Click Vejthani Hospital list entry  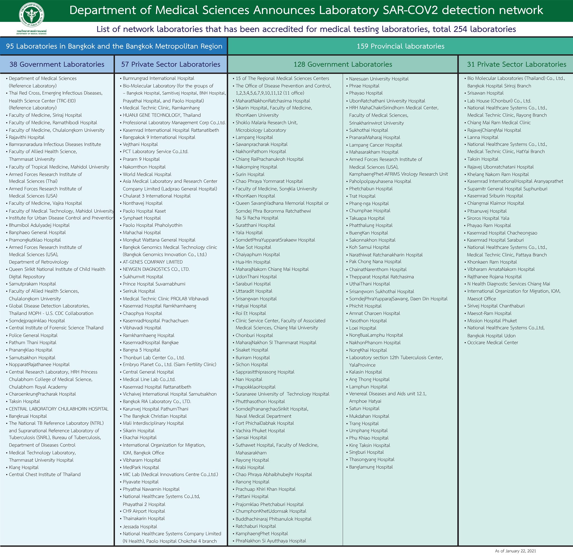(140, 144)
